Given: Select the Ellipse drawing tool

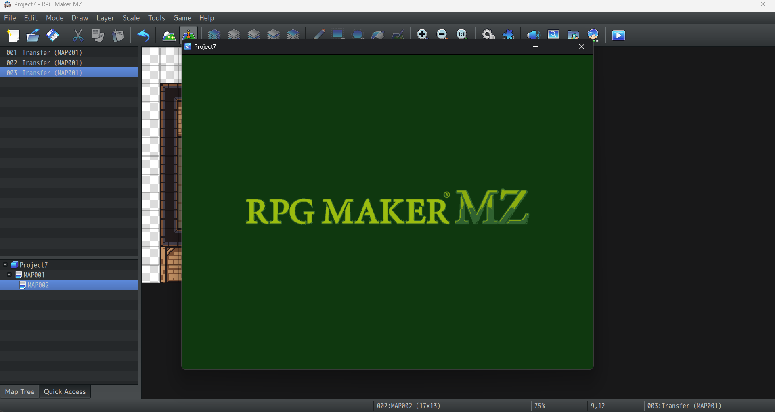Looking at the screenshot, I should 358,34.
